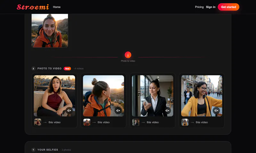The height and width of the screenshot is (153, 256).
Task: Click the red down-arrow Photo to video button
Action: (128, 55)
